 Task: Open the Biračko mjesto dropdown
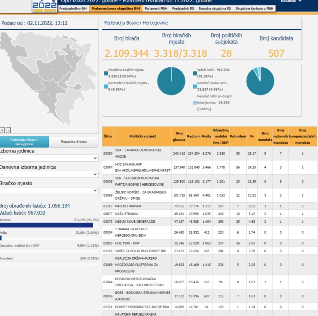click(49, 191)
